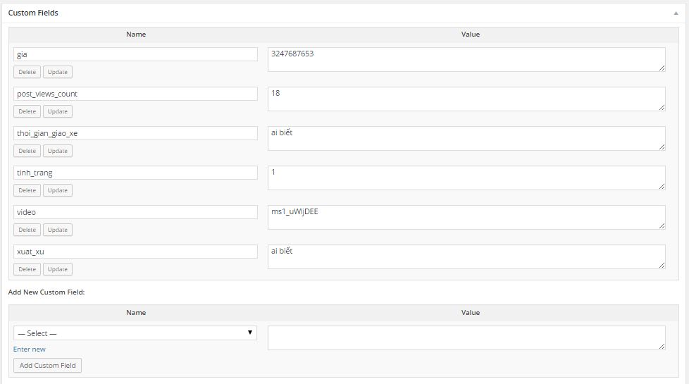The width and height of the screenshot is (689, 384).
Task: Update the tinh_trang field
Action: pyautogui.click(x=58, y=190)
